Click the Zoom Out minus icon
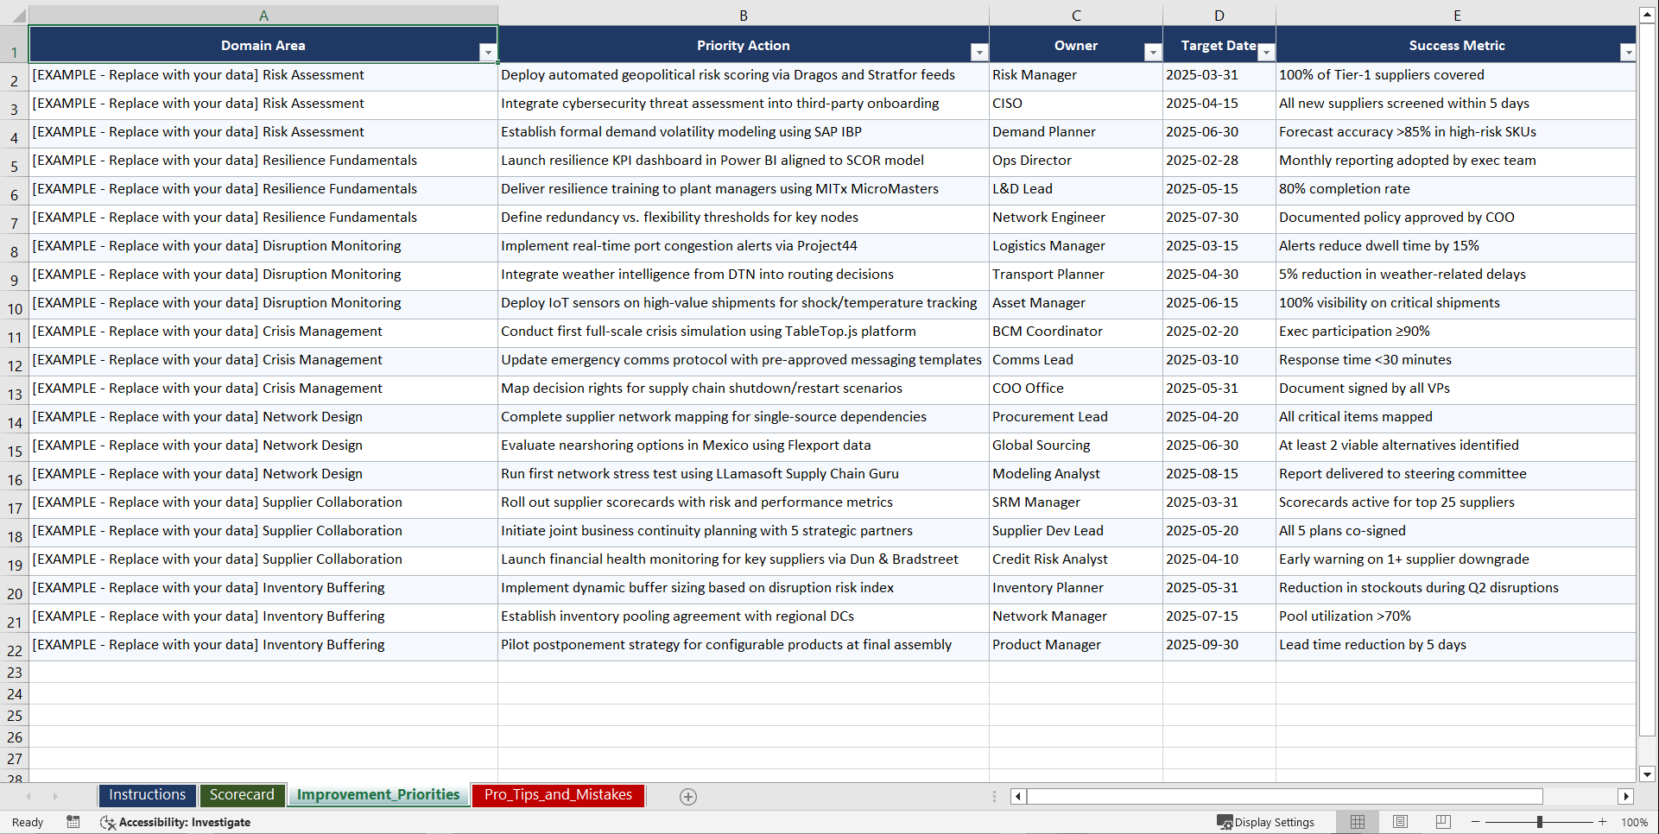Image resolution: width=1659 pixels, height=834 pixels. click(1475, 822)
